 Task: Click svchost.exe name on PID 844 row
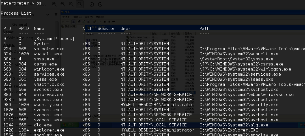tap(48, 89)
